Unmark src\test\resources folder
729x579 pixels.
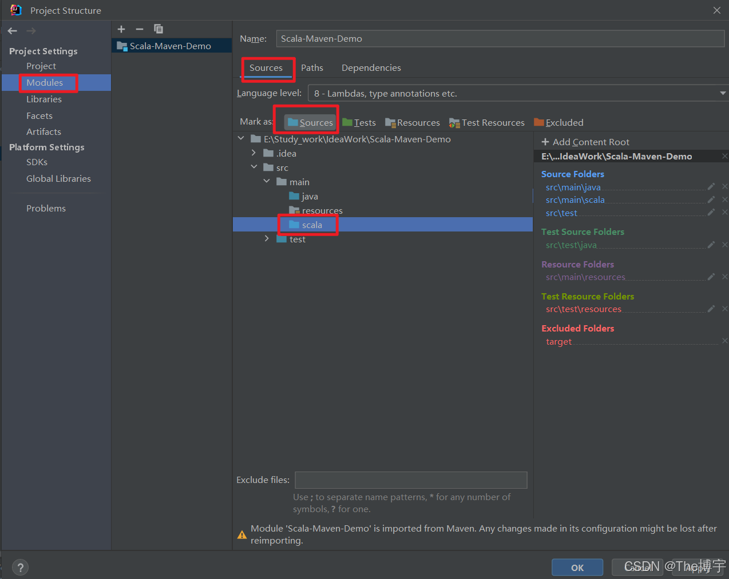(x=724, y=309)
